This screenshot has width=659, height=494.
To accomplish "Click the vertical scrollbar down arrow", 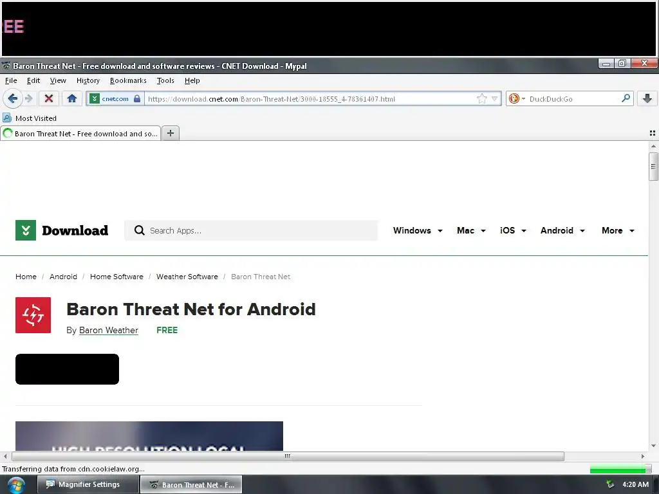I will pos(653,446).
